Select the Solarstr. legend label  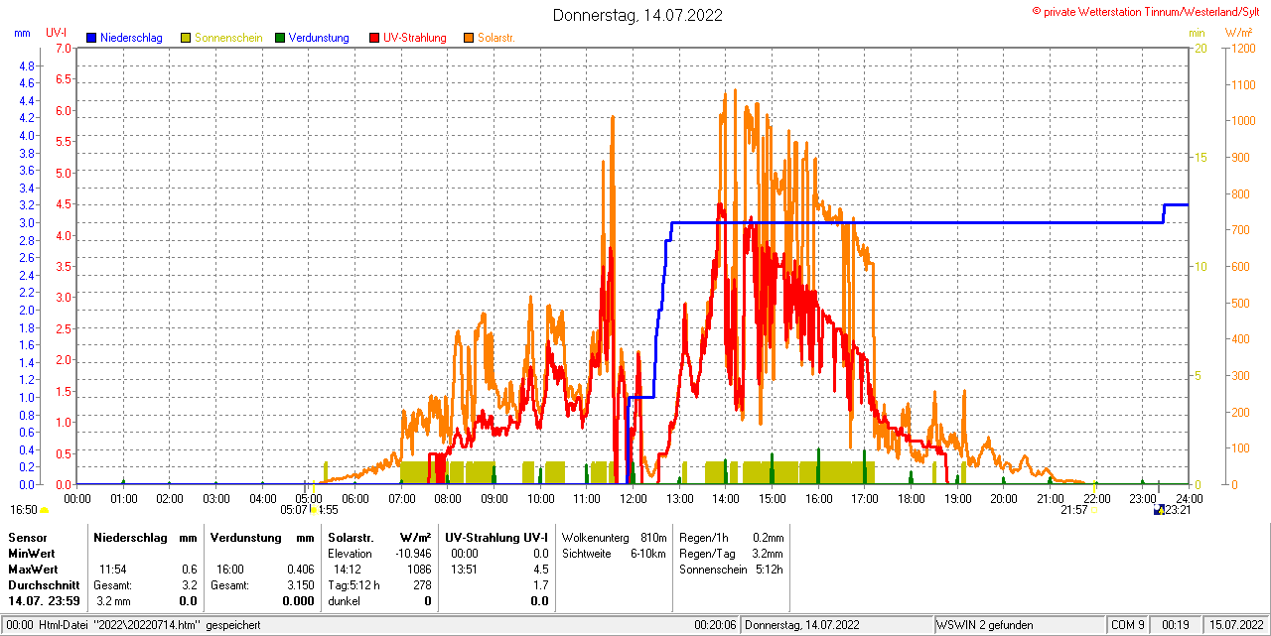(496, 38)
